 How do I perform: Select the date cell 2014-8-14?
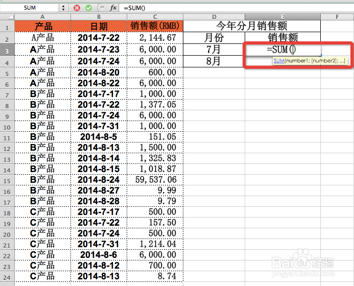(x=99, y=158)
